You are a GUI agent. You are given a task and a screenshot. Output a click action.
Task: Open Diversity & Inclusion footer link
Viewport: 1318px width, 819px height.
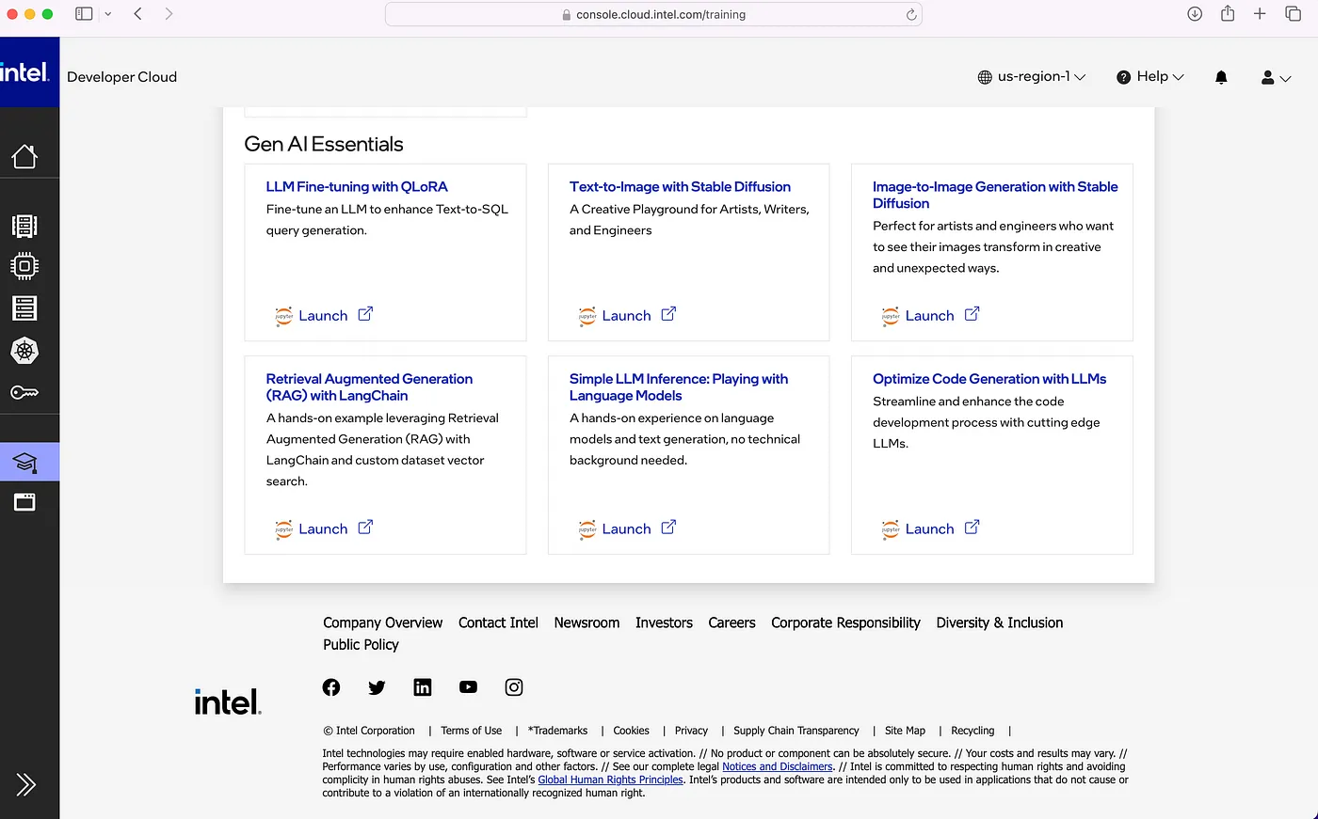click(999, 622)
